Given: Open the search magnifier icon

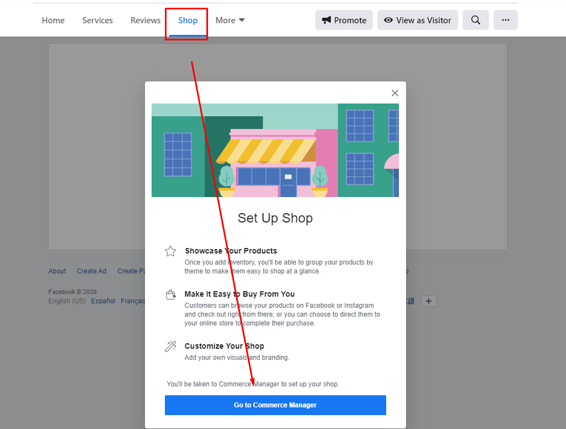Looking at the screenshot, I should point(475,20).
